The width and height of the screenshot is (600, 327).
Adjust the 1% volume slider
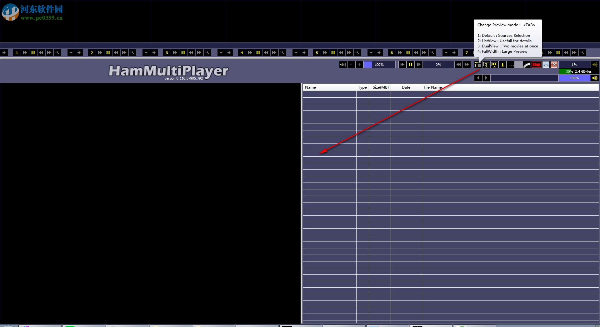coord(574,65)
